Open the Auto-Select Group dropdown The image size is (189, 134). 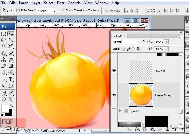click(x=47, y=11)
